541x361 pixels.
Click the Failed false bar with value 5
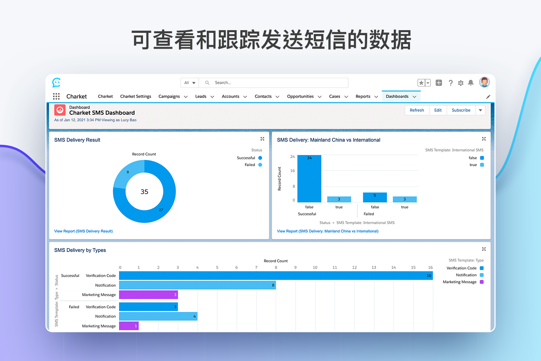click(x=375, y=198)
